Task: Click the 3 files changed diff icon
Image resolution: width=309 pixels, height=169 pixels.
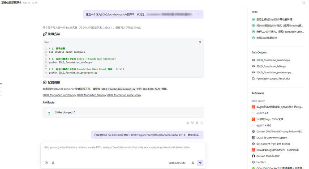Action: [49, 113]
